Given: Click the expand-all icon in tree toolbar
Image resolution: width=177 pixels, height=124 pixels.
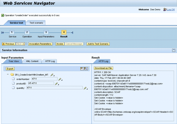Looking at the screenshot, I should pos(86,69).
